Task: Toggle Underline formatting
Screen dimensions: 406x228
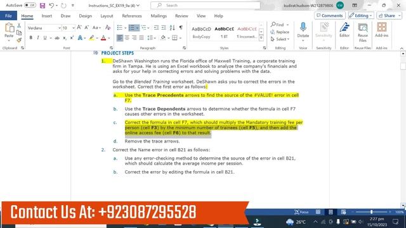Action: tap(45, 38)
